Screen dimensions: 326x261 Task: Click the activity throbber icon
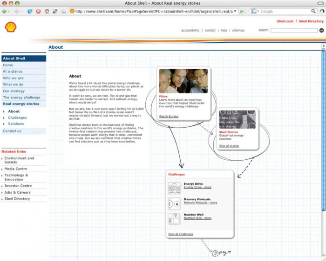322,11
